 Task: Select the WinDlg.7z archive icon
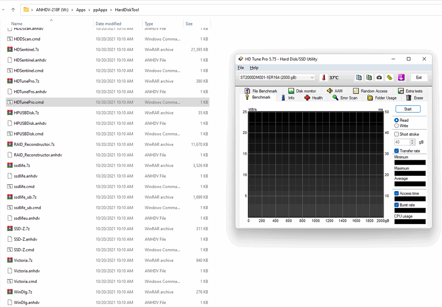click(10, 292)
